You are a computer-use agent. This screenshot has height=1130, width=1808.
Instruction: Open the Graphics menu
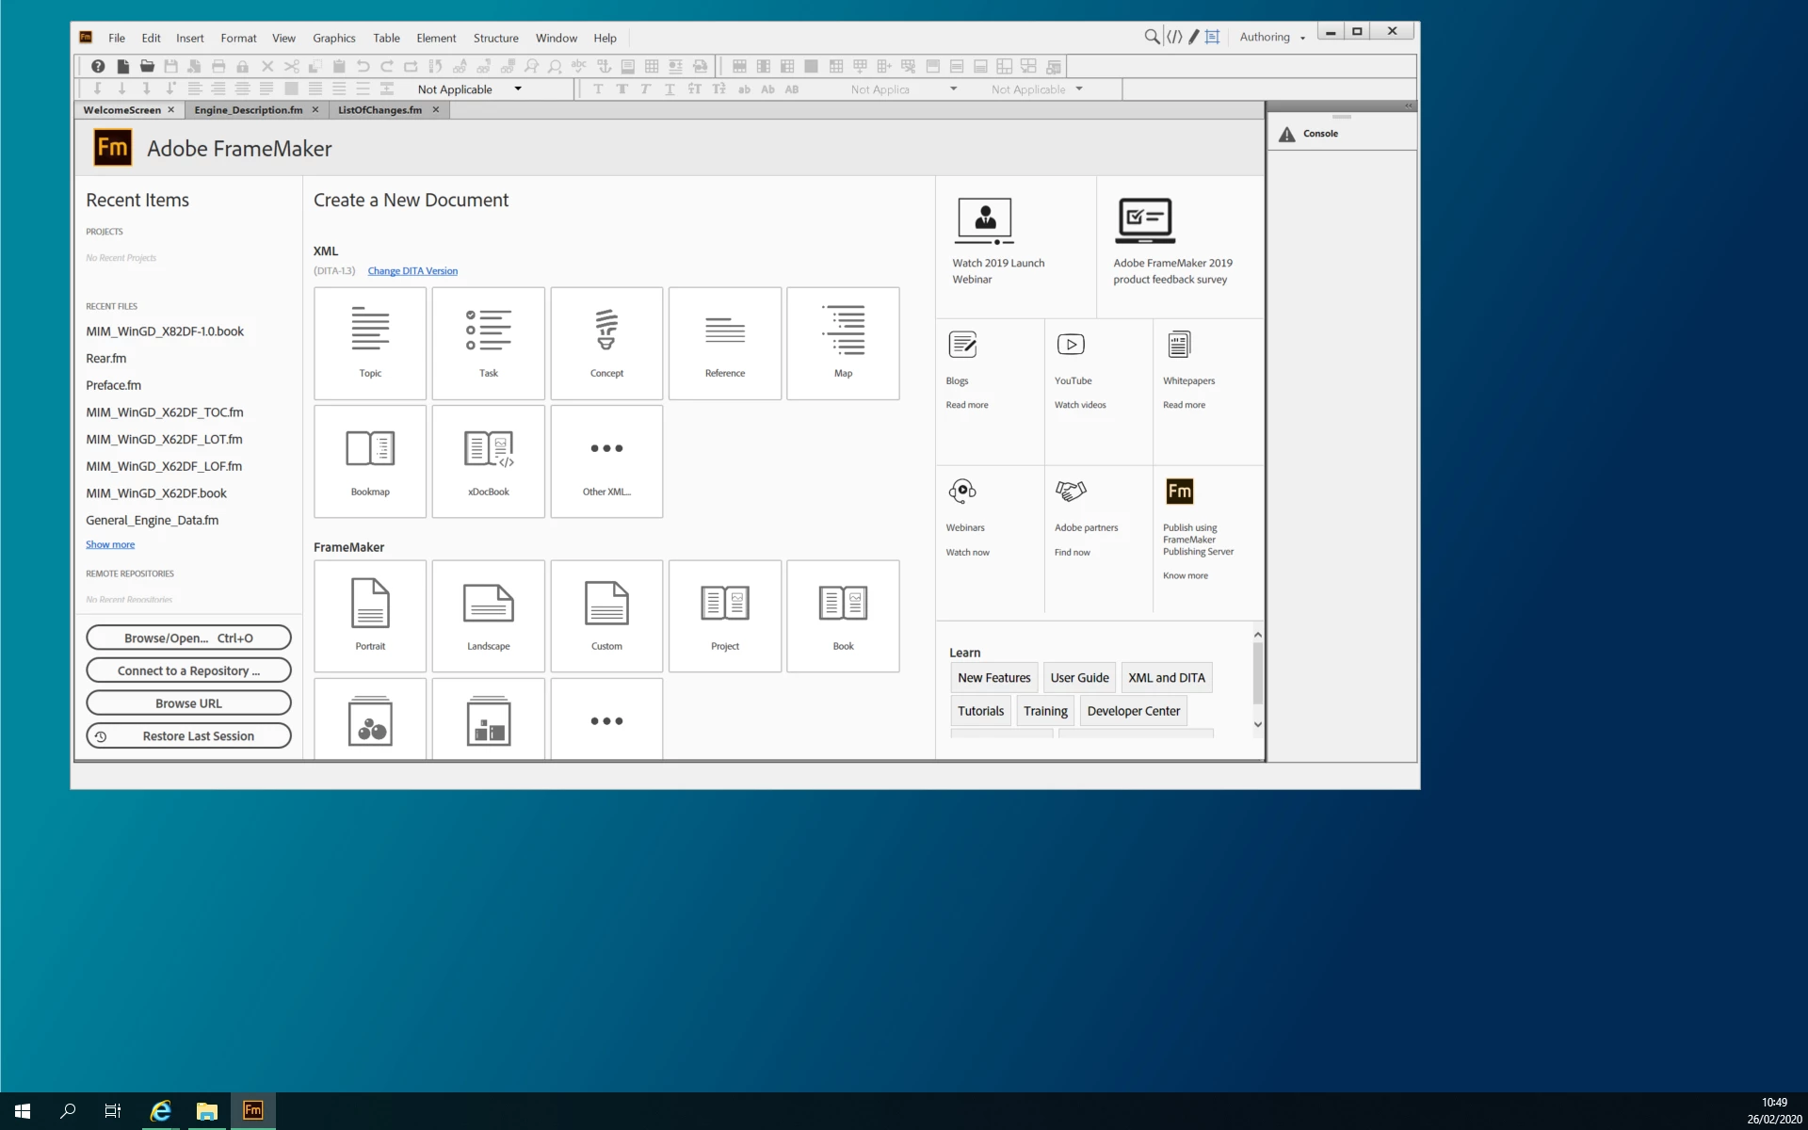click(333, 38)
